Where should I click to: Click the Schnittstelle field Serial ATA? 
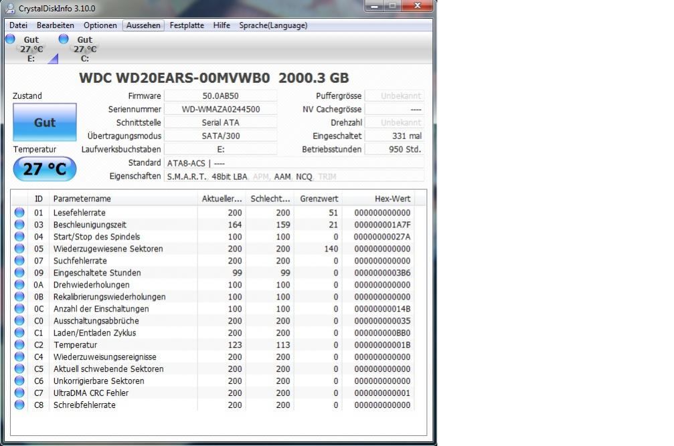(x=220, y=122)
